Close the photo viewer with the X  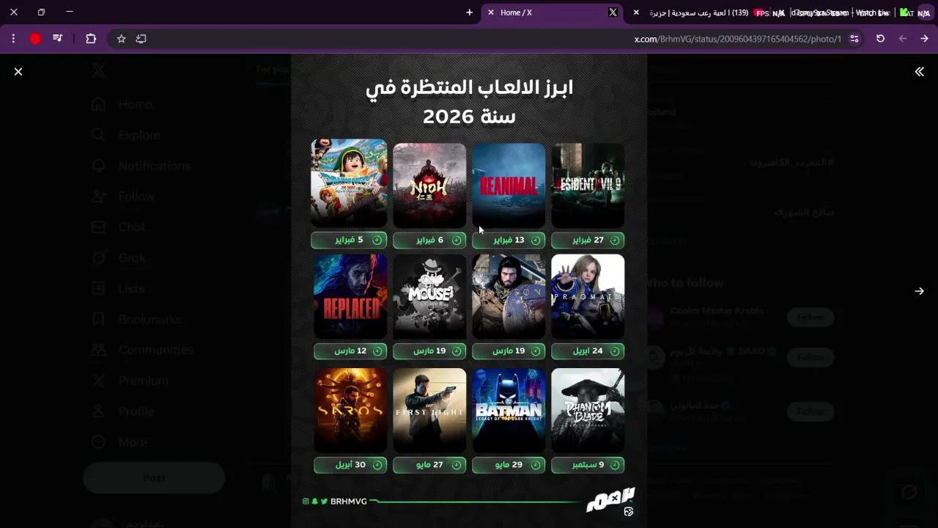(18, 71)
